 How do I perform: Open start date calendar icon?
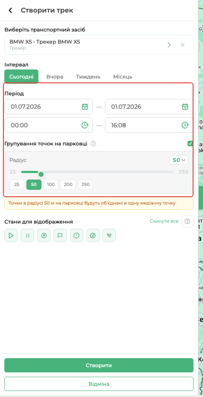[85, 107]
